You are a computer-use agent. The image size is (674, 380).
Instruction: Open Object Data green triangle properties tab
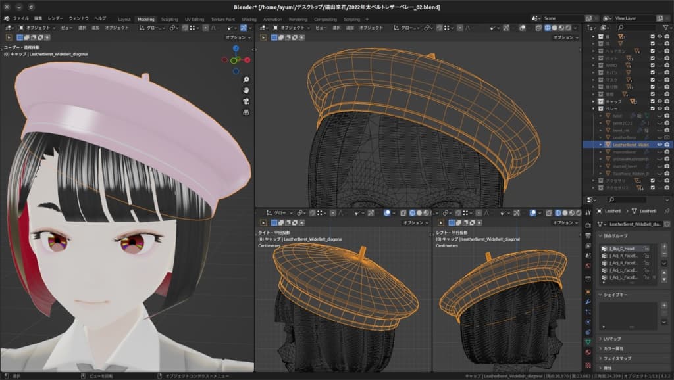tap(588, 343)
